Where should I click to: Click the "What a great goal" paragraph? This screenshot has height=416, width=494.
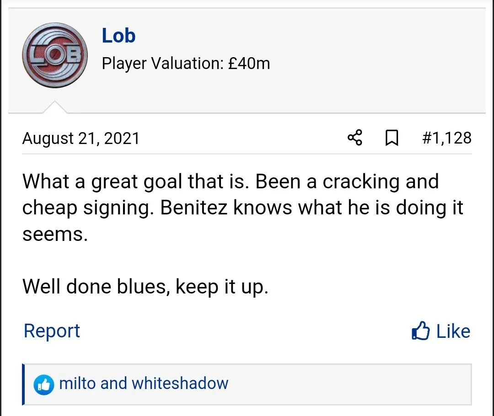(x=242, y=208)
